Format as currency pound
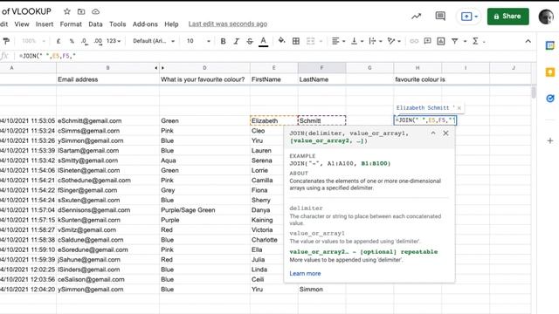This screenshot has height=314, width=559. [59, 41]
